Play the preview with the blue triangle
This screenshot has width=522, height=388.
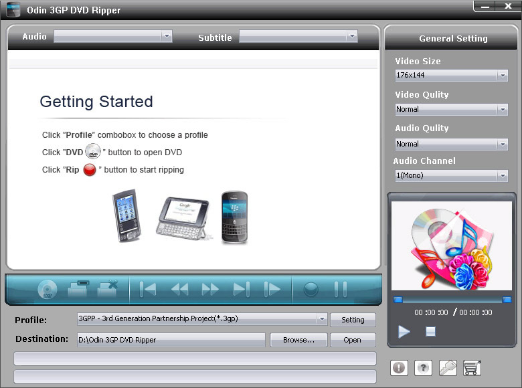(404, 331)
